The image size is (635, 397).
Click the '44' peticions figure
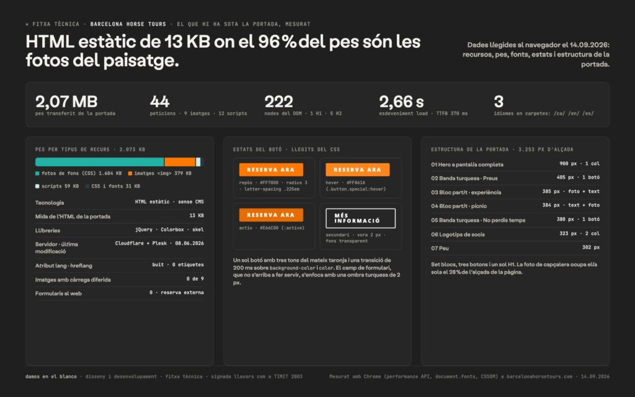159,101
